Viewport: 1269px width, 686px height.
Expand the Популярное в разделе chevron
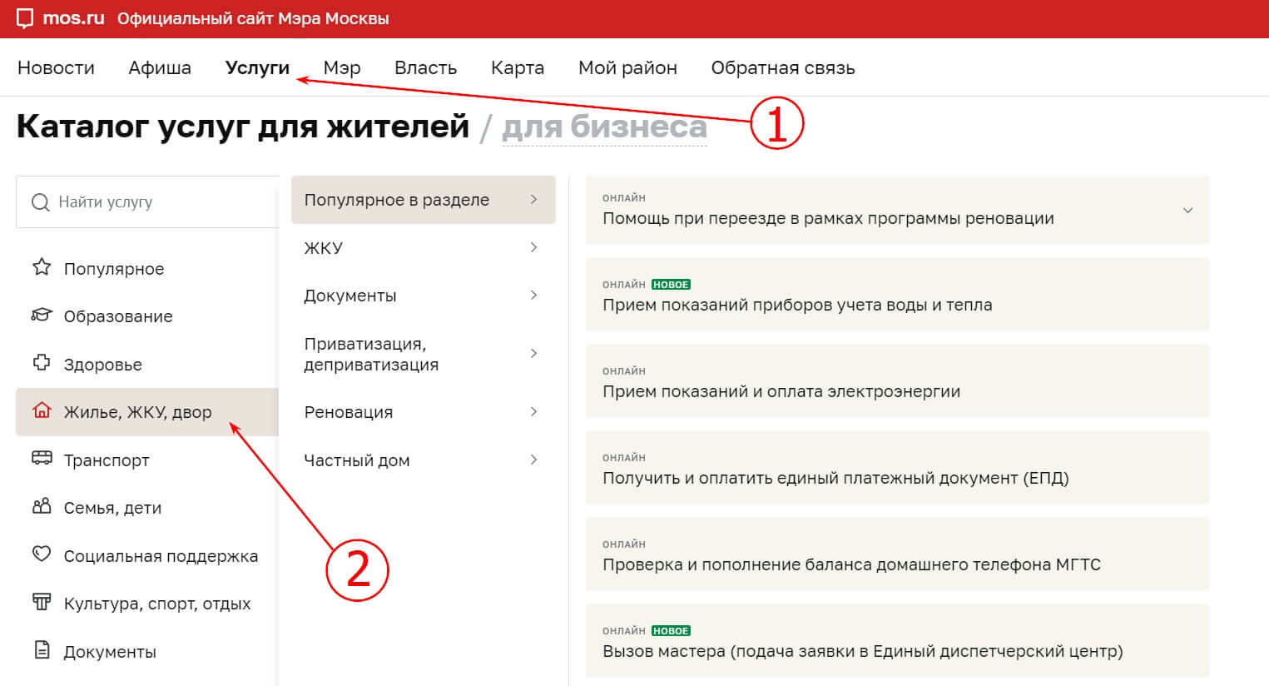(x=533, y=200)
